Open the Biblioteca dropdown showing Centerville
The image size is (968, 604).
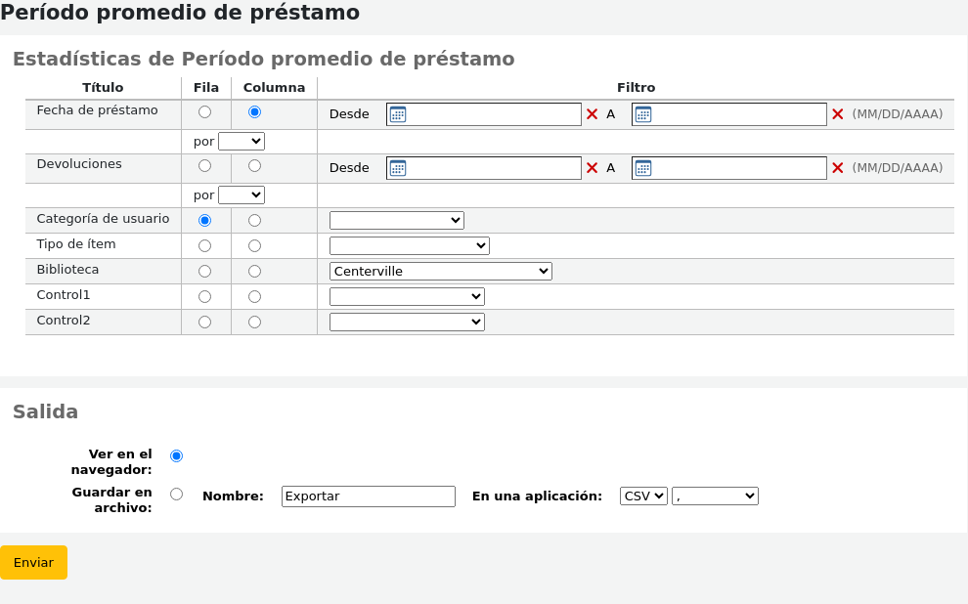click(440, 271)
